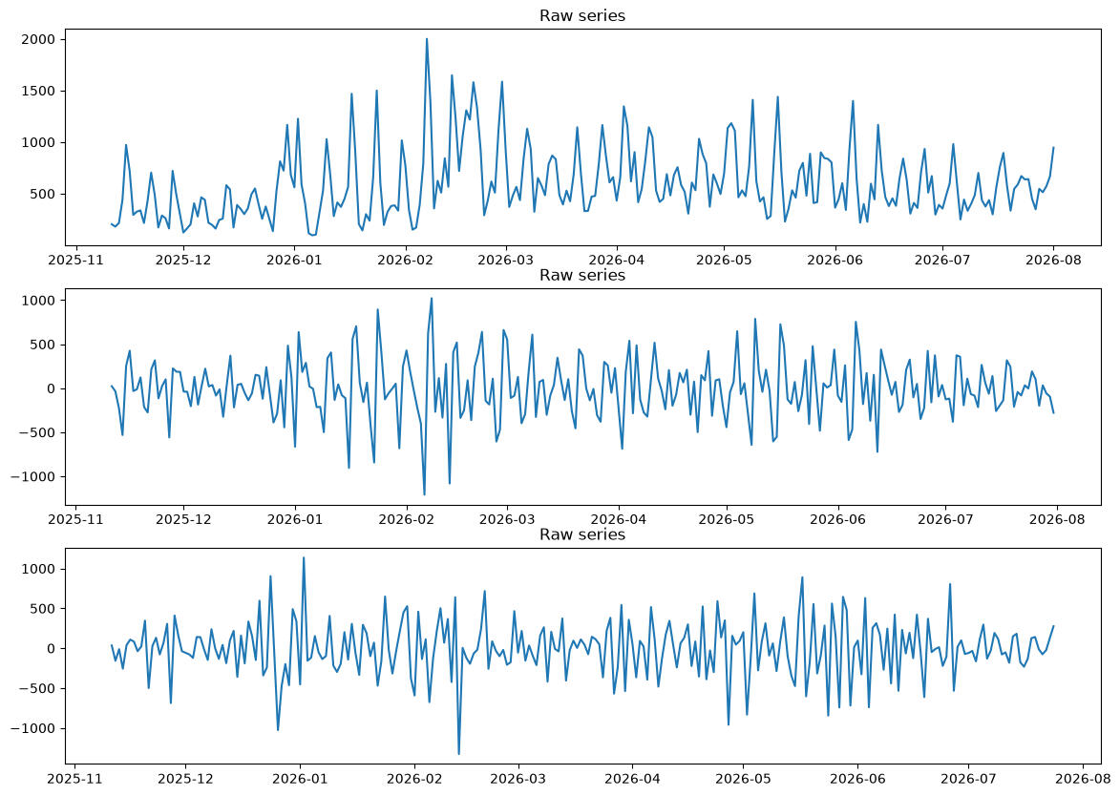
Task: Click the bottom chart's deepest trough below −1000
Action: [458, 753]
